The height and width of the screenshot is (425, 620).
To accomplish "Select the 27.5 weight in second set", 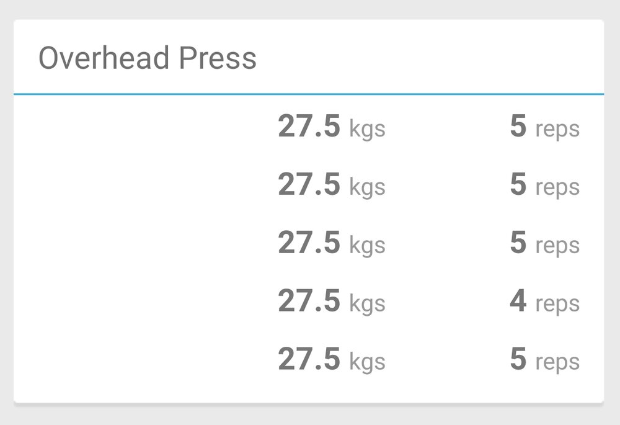I will [309, 184].
